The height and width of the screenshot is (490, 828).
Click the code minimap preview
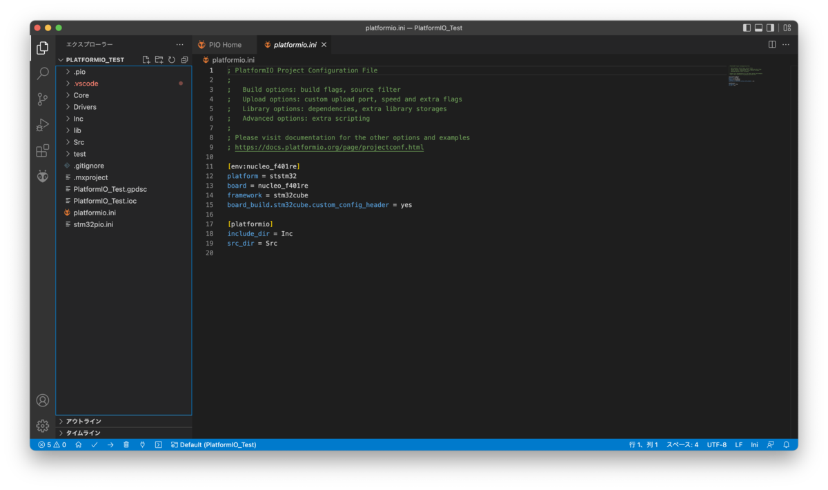tap(745, 76)
